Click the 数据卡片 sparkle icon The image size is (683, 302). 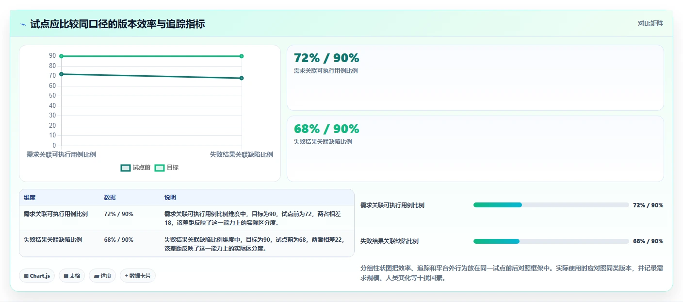click(x=127, y=276)
